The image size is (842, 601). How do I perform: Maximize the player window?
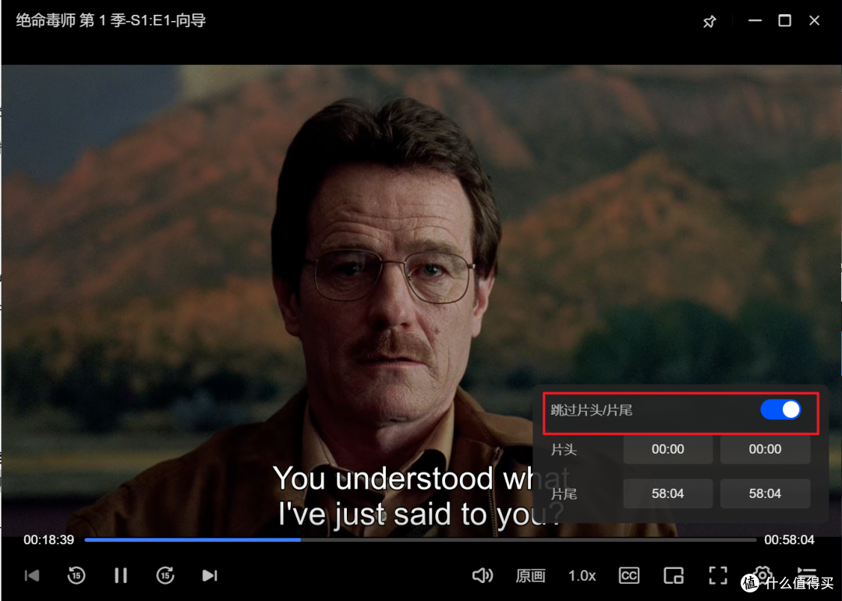784,21
